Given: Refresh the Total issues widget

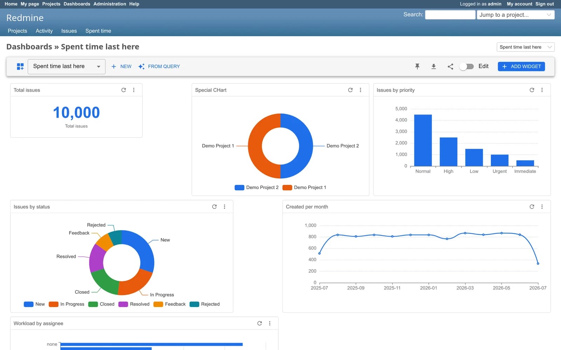Looking at the screenshot, I should click(123, 90).
